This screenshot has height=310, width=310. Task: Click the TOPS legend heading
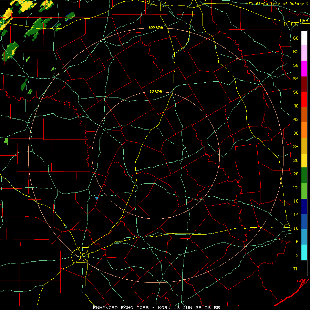pyautogui.click(x=303, y=21)
